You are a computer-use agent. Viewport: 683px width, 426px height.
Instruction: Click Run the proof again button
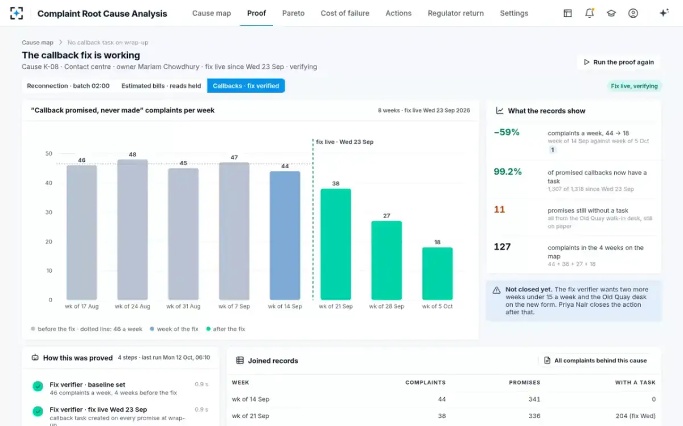tap(619, 62)
